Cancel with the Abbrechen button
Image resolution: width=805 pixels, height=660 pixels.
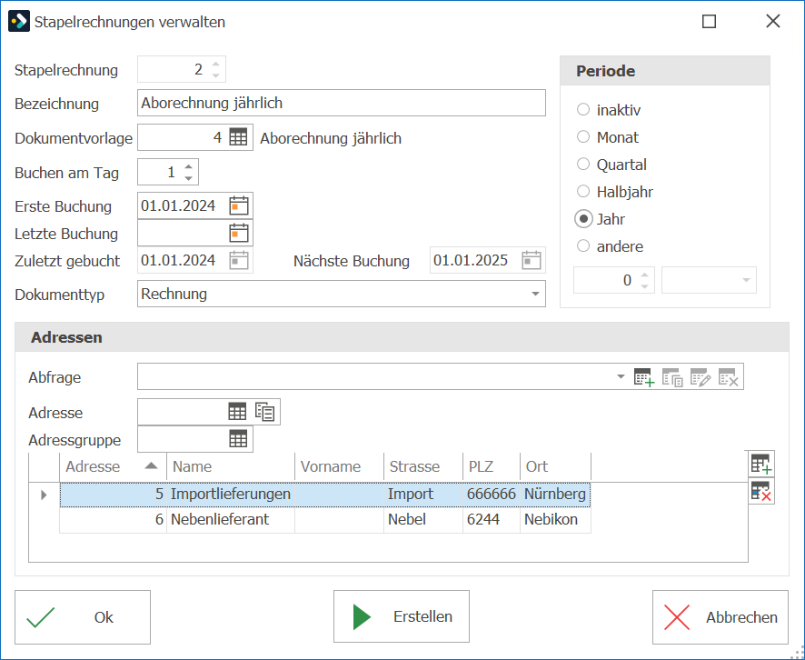721,617
